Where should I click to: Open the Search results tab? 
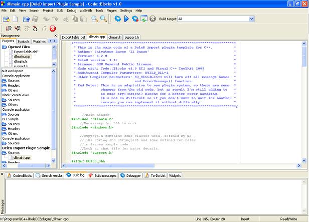click(x=49, y=175)
